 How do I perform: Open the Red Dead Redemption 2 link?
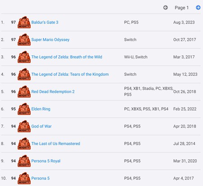click(x=53, y=91)
